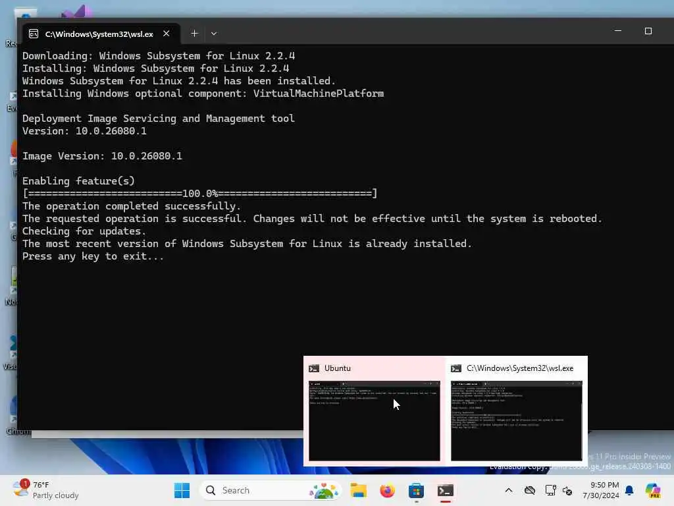674x506 pixels.
Task: Click the taskbar Search box
Action: pos(271,490)
